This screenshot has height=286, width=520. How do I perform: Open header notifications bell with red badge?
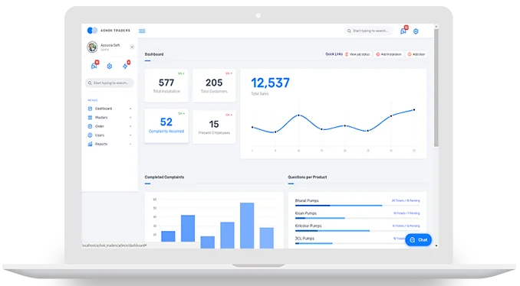coord(403,31)
